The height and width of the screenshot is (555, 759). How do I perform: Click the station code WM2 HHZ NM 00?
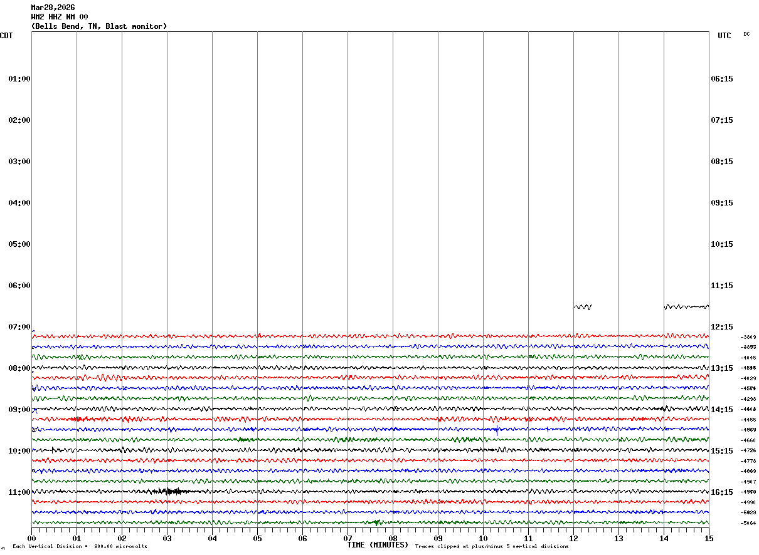[60, 17]
